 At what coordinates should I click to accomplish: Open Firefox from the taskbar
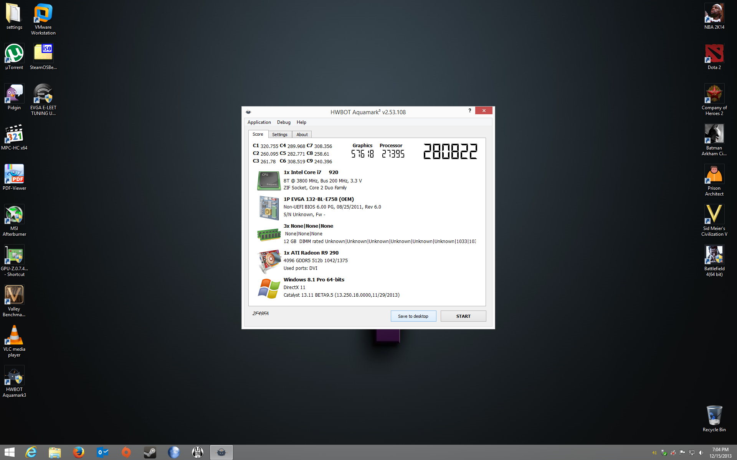[79, 452]
